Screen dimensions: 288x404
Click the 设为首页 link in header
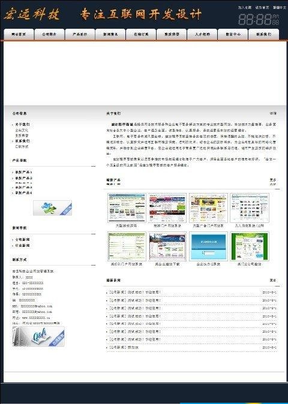262,7
